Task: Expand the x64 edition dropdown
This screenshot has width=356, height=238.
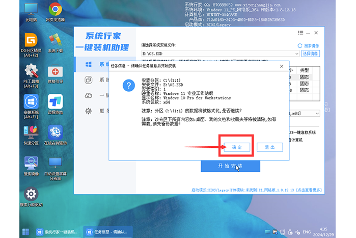Action: coord(317,113)
